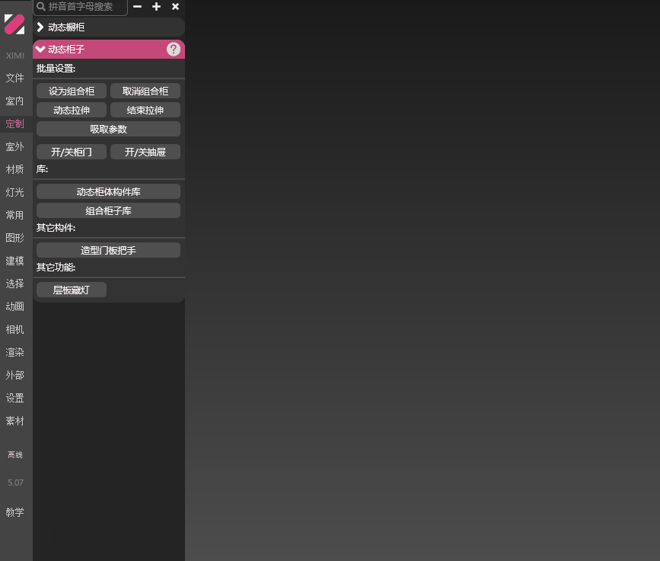
Task: Open the 图形 sidebar tab
Action: [x=15, y=238]
